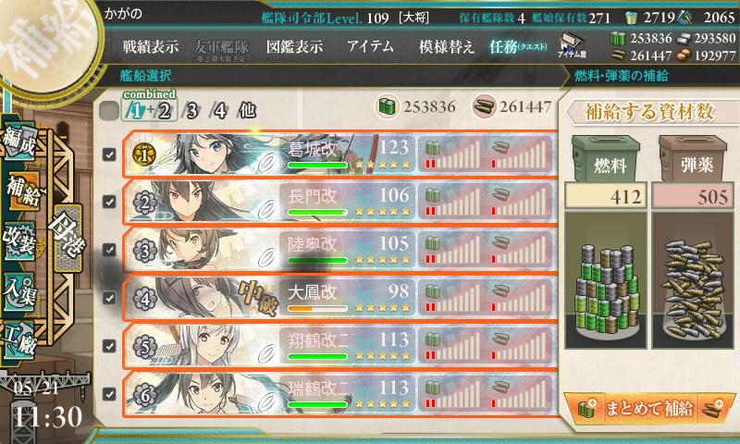Open the 工廠 factory sidebar icon
740x444 pixels.
(x=19, y=340)
